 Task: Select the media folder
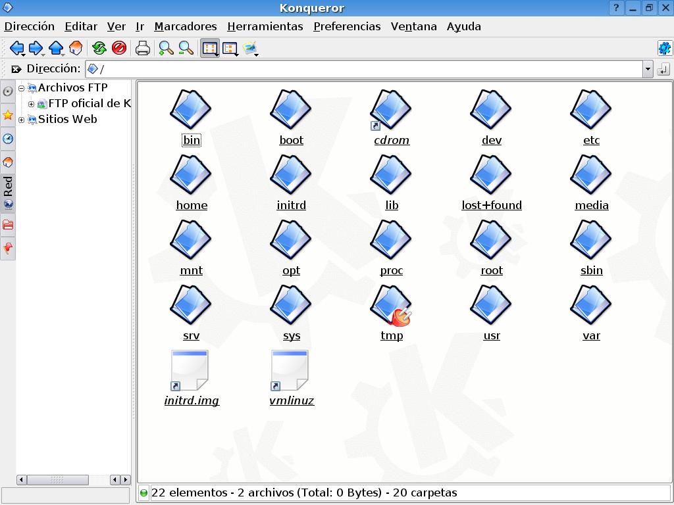coord(591,175)
